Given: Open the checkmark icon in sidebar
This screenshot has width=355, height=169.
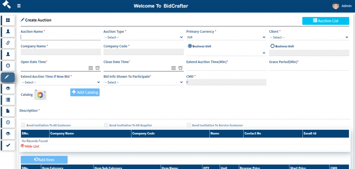Looking at the screenshot, I should pyautogui.click(x=8, y=145).
